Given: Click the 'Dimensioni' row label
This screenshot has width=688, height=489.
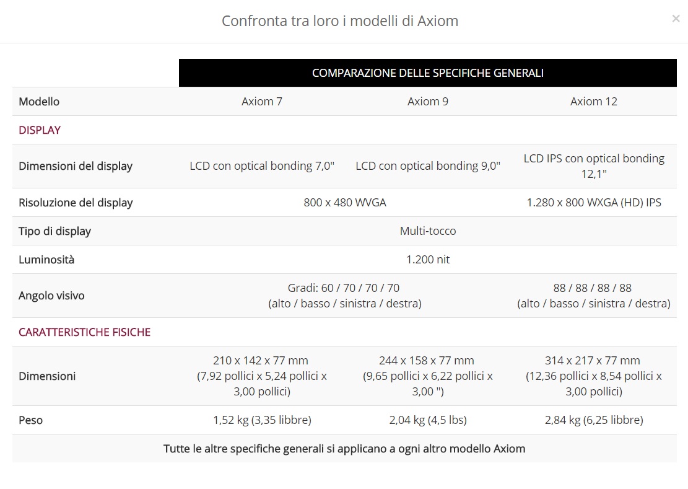Looking at the screenshot, I should coord(47,376).
